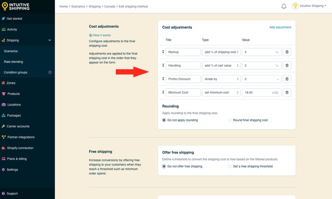332x199 pixels.
Task: Click the Markup title field
Action: click(x=183, y=52)
